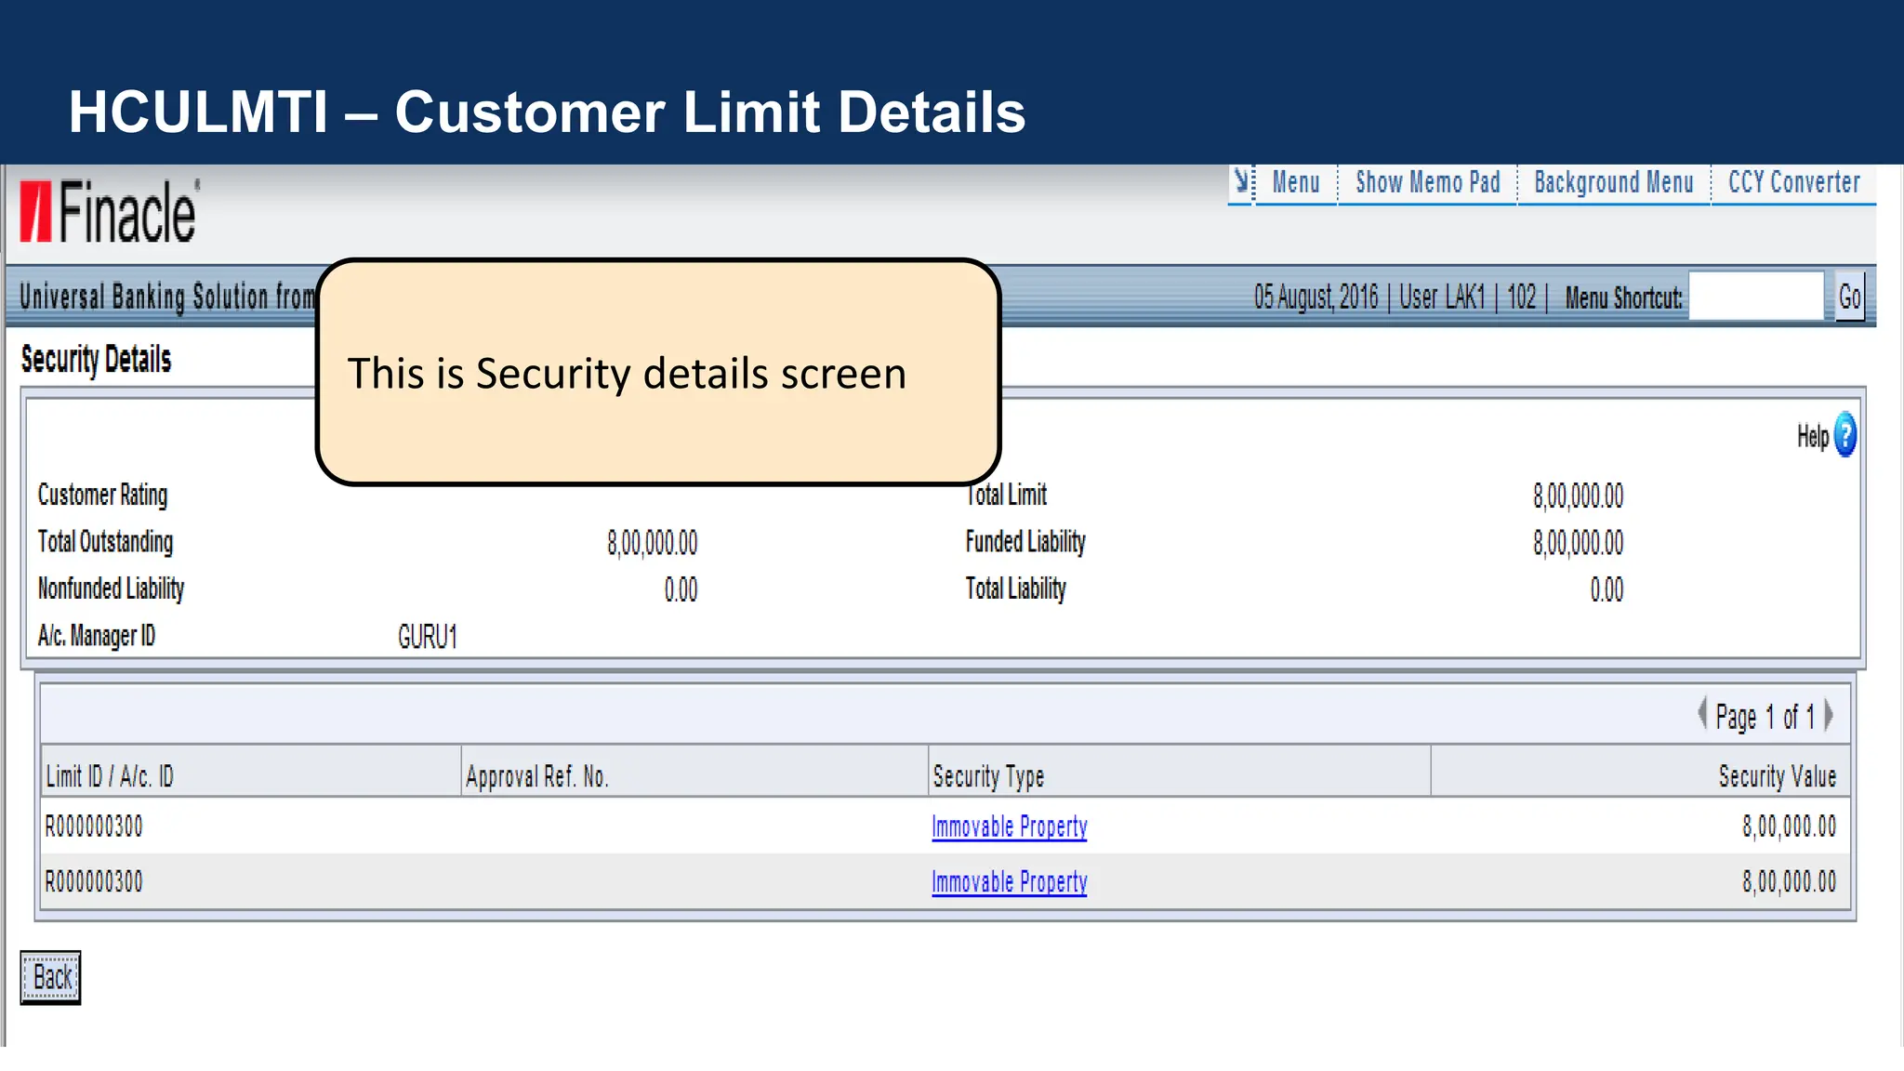Click the Security Value column header

pyautogui.click(x=1777, y=776)
